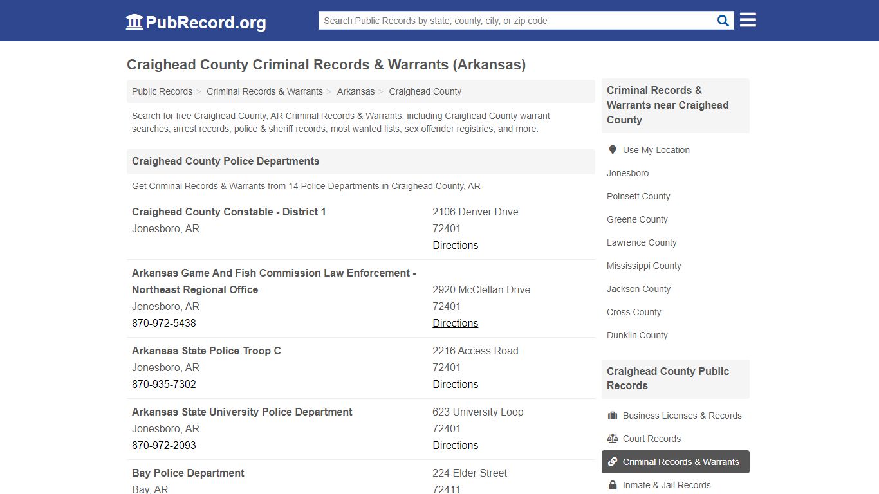Get Directions to 2920 McClellan Drive
The height and width of the screenshot is (494, 879).
pyautogui.click(x=455, y=323)
